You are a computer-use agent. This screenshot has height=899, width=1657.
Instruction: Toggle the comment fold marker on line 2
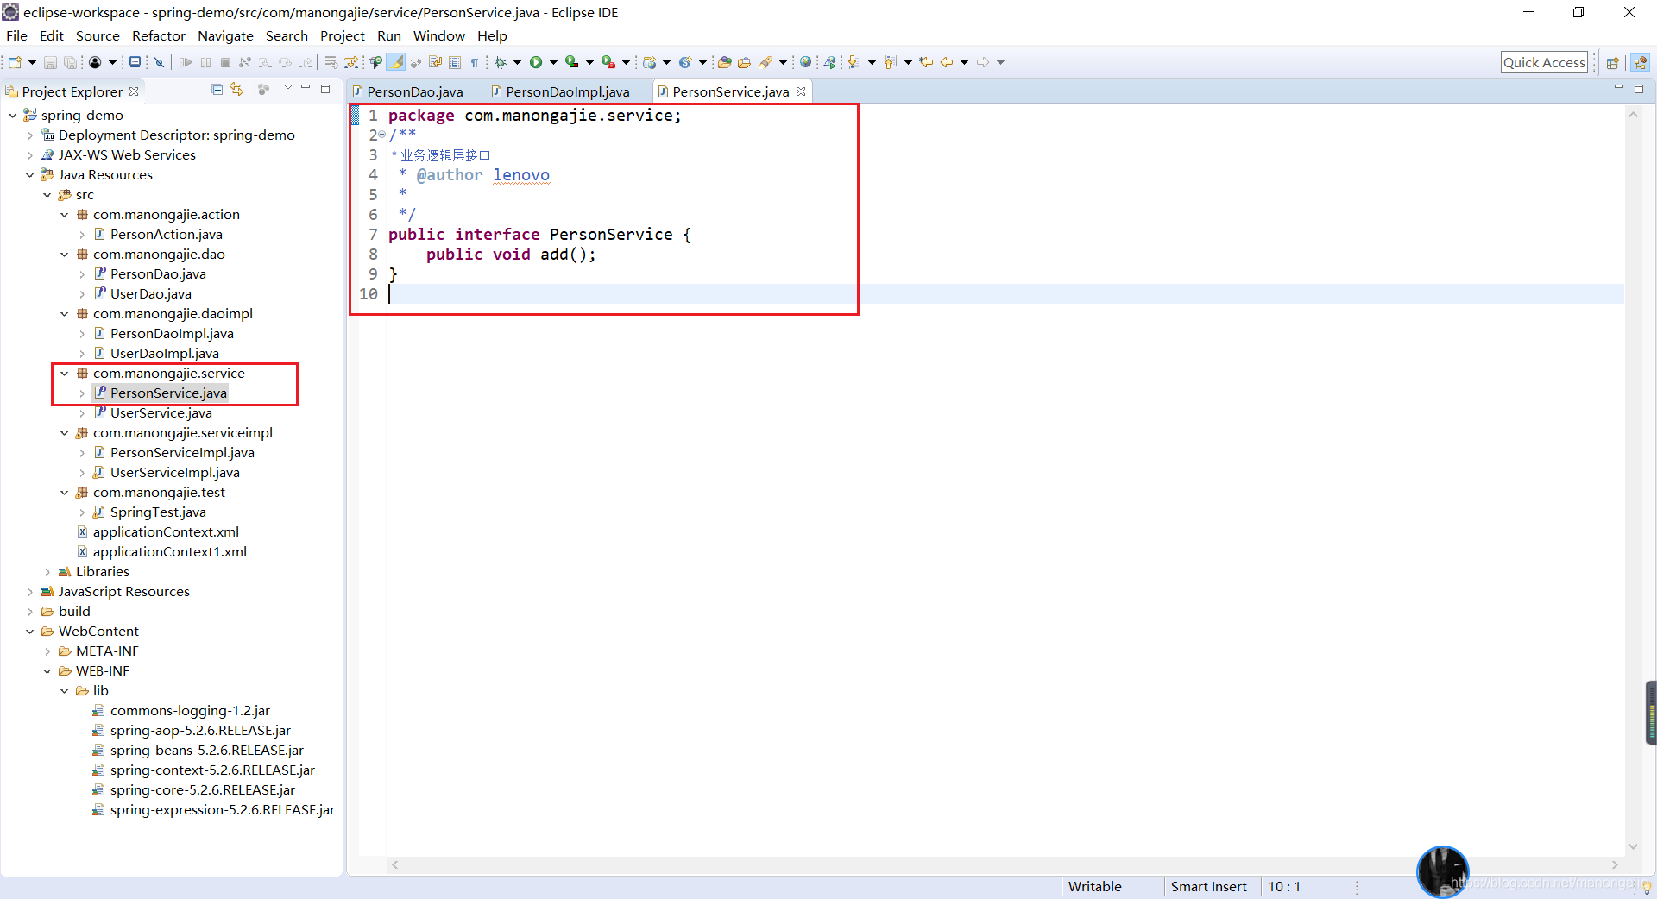[x=382, y=135]
